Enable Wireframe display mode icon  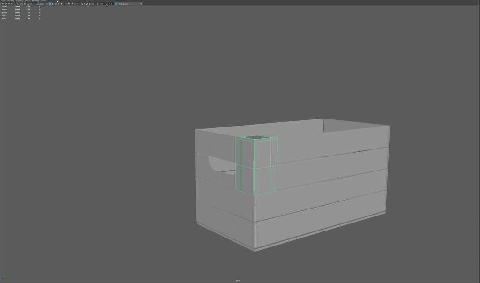[47, 4]
